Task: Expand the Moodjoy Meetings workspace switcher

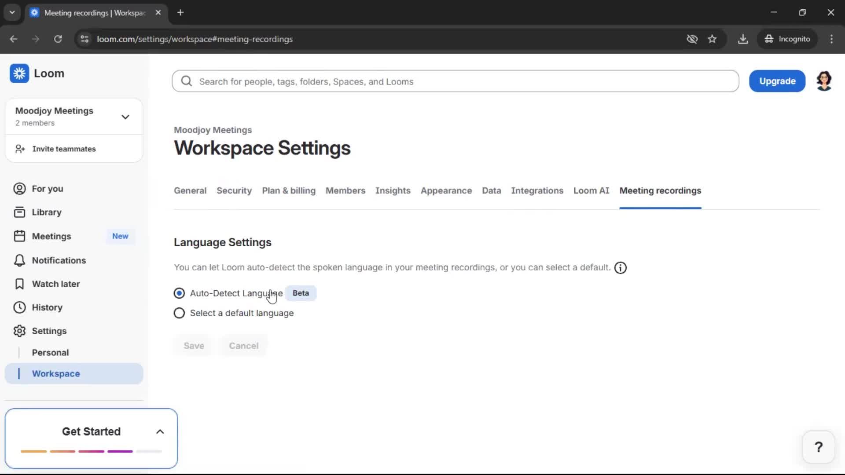Action: click(x=125, y=117)
